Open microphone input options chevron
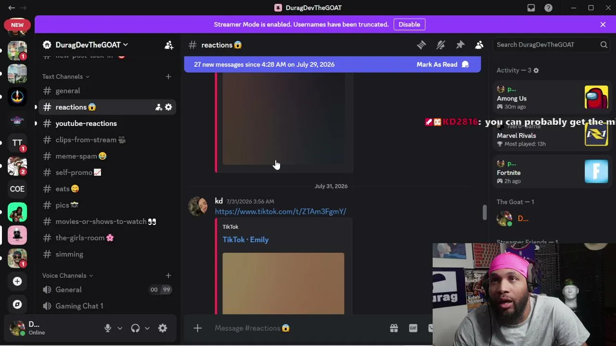 click(120, 328)
